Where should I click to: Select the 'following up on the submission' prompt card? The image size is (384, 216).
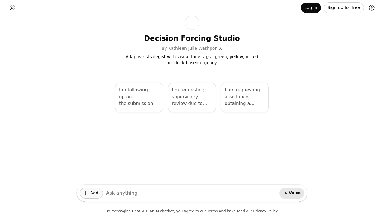pyautogui.click(x=139, y=97)
